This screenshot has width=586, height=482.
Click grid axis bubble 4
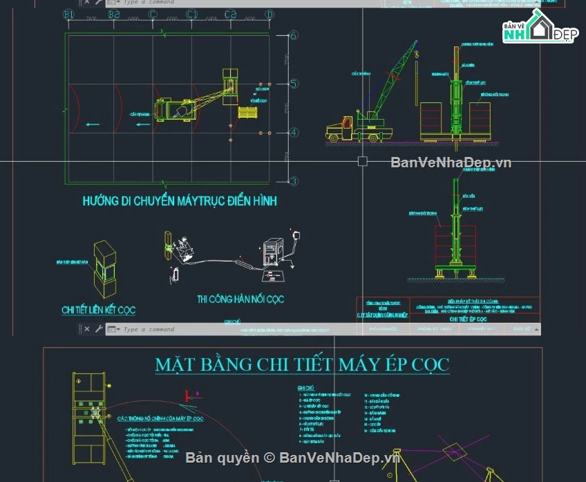[x=294, y=132]
